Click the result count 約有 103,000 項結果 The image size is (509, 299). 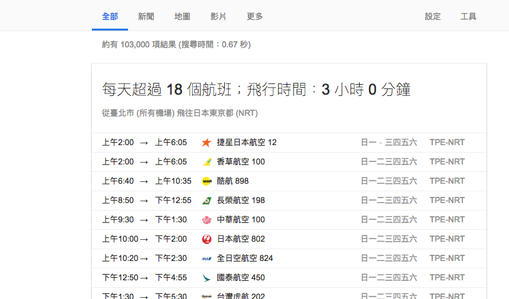pos(176,44)
